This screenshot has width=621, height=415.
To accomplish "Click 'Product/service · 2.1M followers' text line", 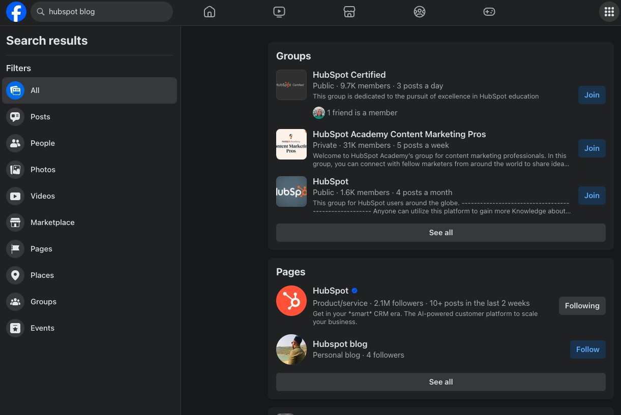I will pyautogui.click(x=421, y=303).
